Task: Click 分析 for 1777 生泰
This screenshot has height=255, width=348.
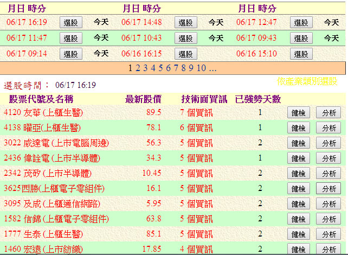Action: pos(328,234)
